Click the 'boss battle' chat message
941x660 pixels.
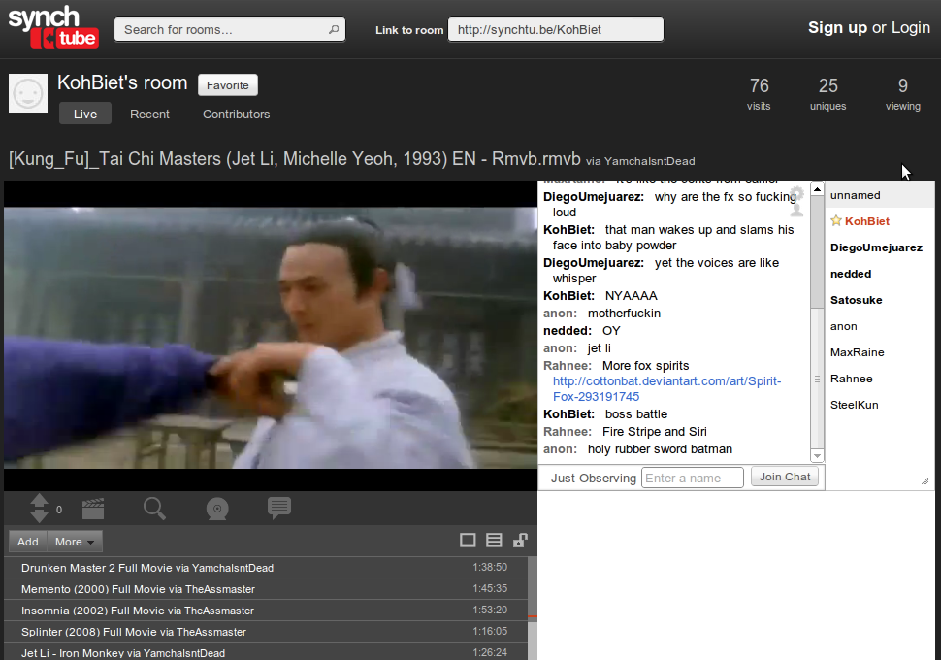(636, 413)
